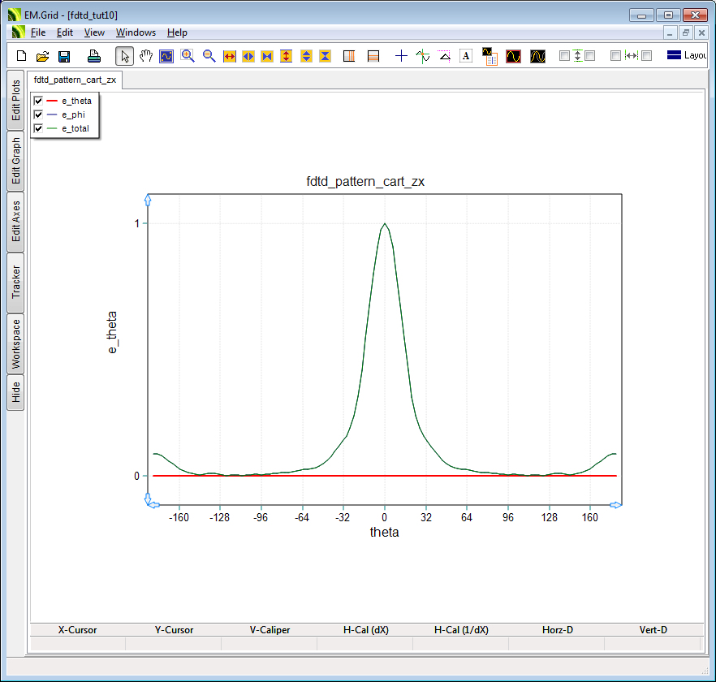716x682 pixels.
Task: Select the hand pan tool
Action: [x=146, y=56]
